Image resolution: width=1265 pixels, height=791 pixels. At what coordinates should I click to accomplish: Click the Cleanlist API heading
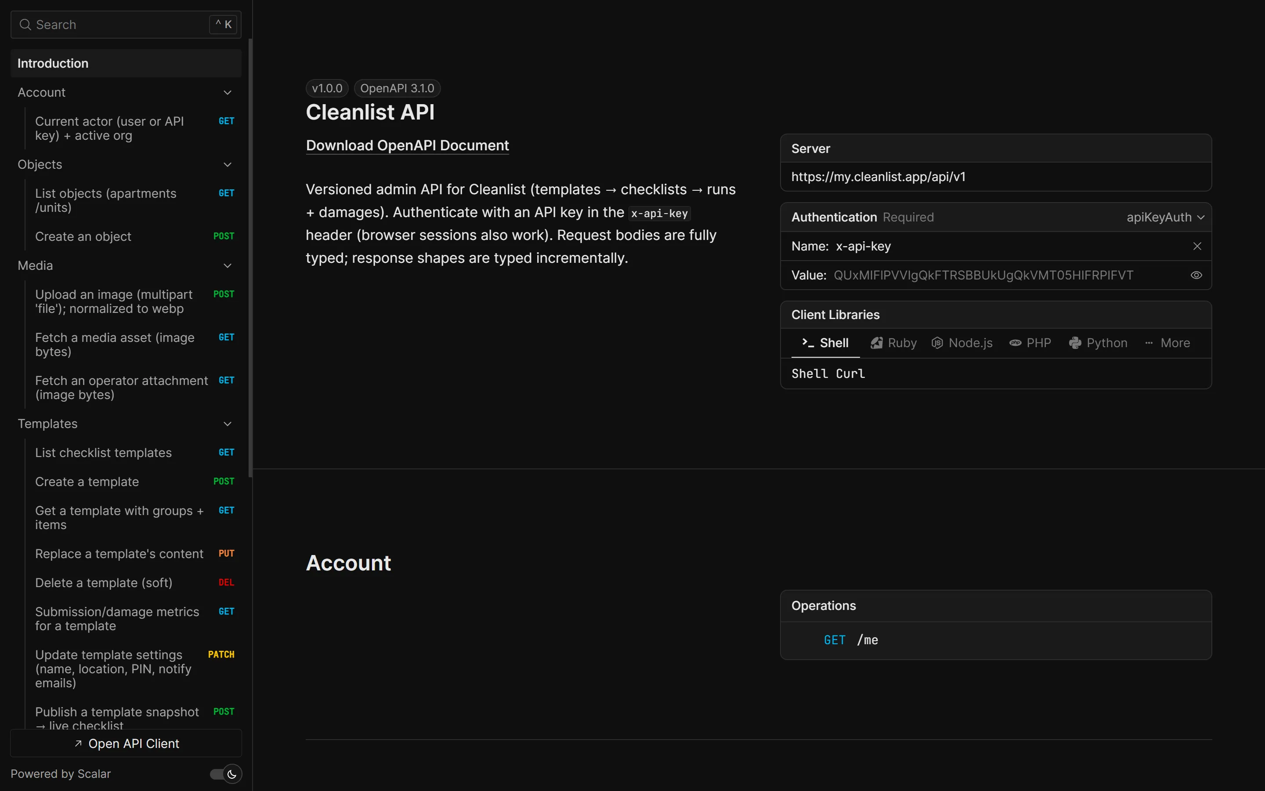point(370,112)
